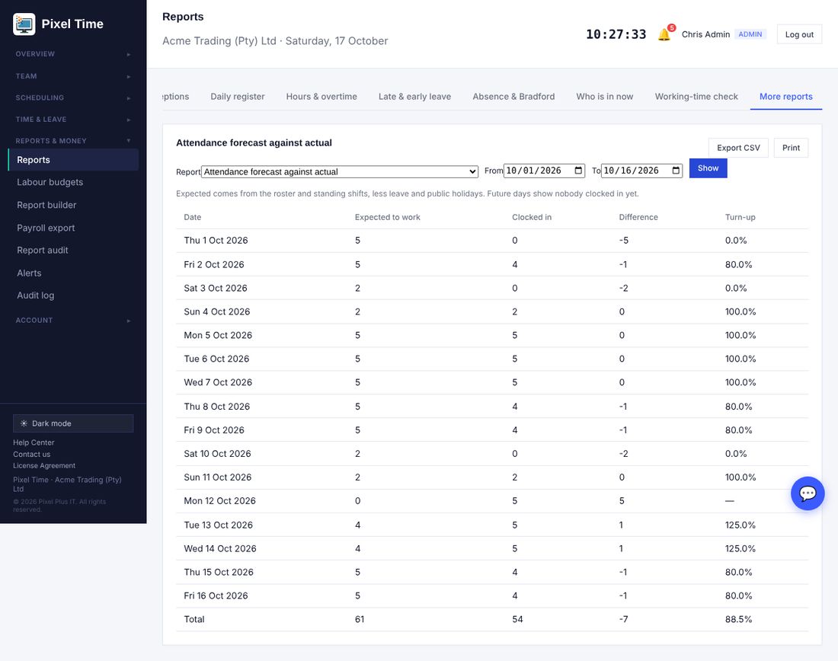The image size is (838, 661).
Task: Click the To date field
Action: 641,171
